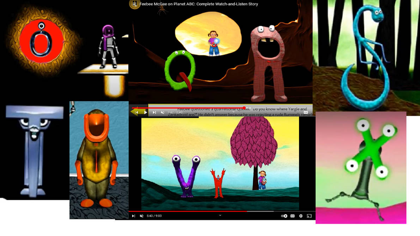Click the cast to TV icon
The height and width of the screenshot is (236, 420).
click(309, 216)
